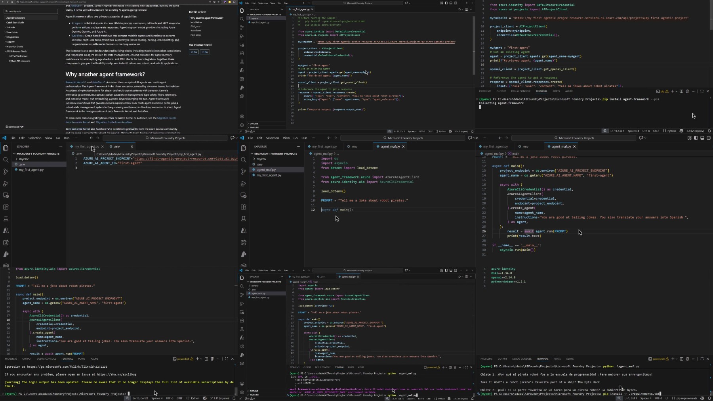Image resolution: width=713 pixels, height=401 pixels.
Task: Click No under Was this page helpful
Action: (x=204, y=52)
